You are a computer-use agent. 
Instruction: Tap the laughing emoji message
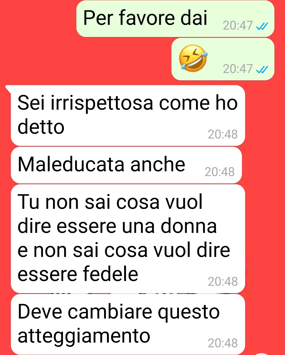tap(223, 59)
